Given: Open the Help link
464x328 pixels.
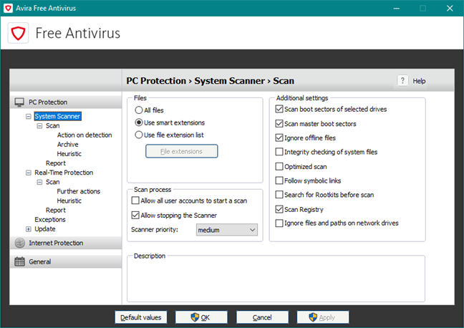Looking at the screenshot, I should (x=419, y=81).
